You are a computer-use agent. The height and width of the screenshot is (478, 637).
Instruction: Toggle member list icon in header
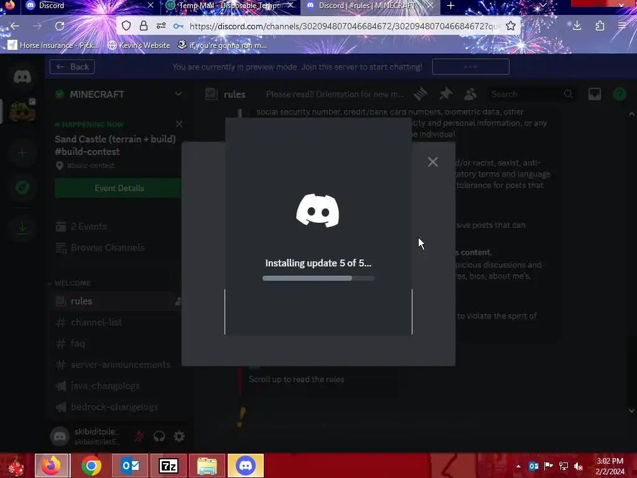click(470, 94)
